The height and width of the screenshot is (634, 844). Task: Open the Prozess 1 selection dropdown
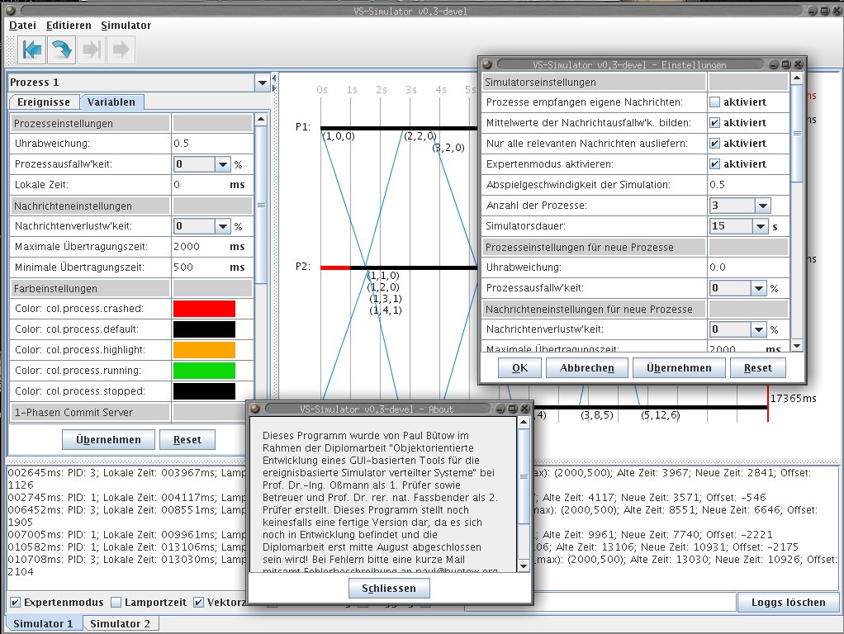click(x=262, y=83)
